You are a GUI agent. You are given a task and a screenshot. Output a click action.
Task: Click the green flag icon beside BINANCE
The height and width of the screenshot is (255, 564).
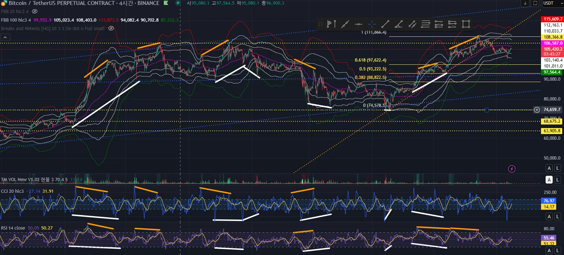pos(166,3)
